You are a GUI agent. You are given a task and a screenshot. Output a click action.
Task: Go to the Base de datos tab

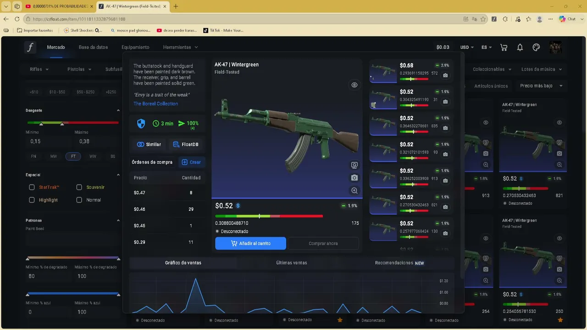point(93,47)
